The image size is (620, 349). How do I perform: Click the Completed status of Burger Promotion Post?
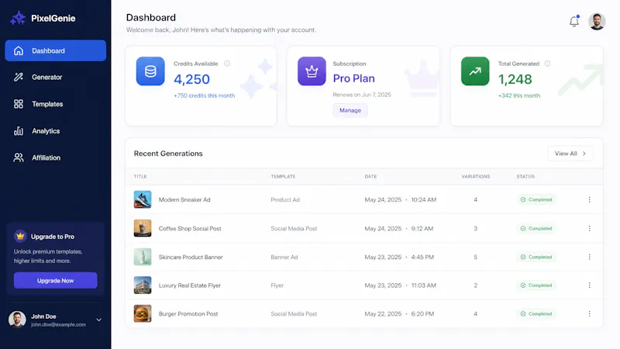pos(536,314)
